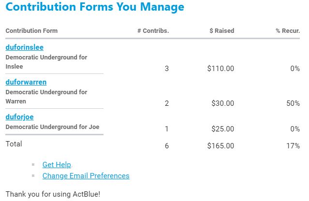The height and width of the screenshot is (201, 309).
Task: Select the $110.00 raised amount for Inslee
Action: [221, 69]
